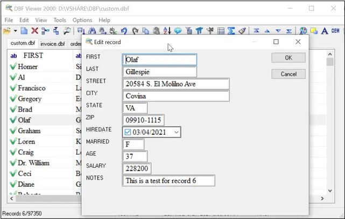Click the horizontal scrollbar right arrow
Image resolution: width=345 pixels, height=219 pixels.
322,199
